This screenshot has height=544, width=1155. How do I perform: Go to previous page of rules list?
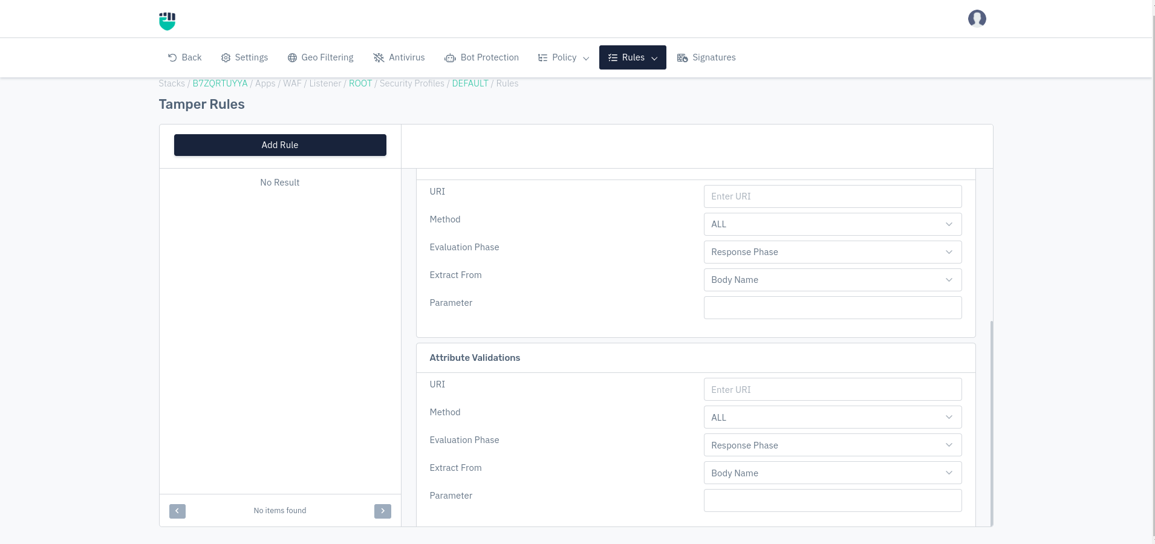[x=177, y=511]
